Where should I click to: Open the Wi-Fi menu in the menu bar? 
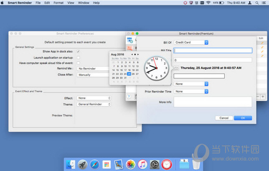tap(208, 3)
